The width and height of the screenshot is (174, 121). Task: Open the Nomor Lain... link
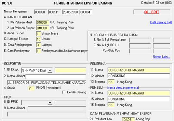pyautogui.click(x=161, y=57)
